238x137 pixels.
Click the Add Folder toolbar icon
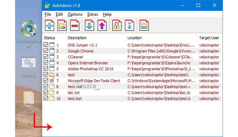pos(62,25)
